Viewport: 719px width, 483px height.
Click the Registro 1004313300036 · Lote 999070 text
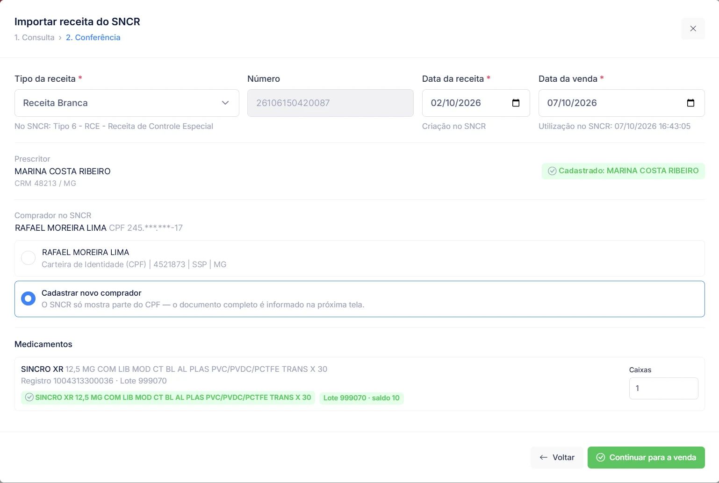coord(94,381)
